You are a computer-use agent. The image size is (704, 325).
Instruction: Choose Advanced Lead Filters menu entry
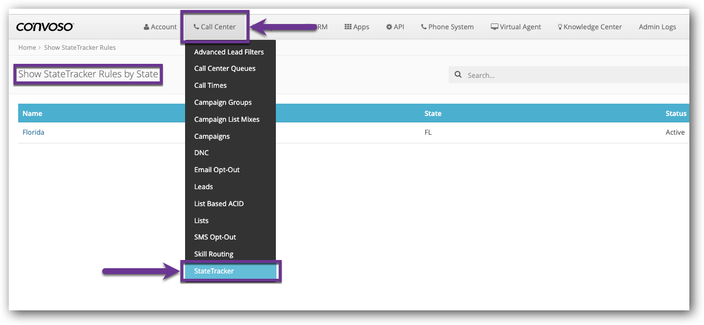point(229,52)
